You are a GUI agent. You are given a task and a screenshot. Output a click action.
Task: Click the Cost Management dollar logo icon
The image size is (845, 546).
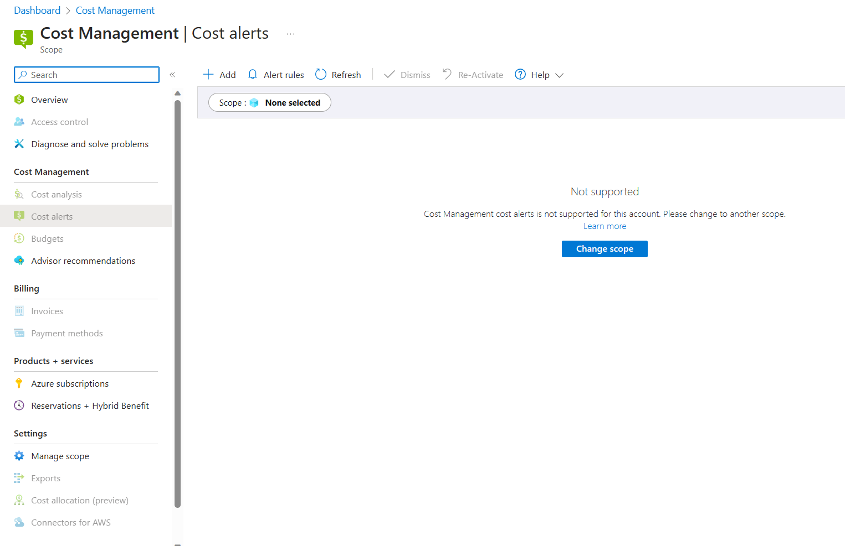23,39
